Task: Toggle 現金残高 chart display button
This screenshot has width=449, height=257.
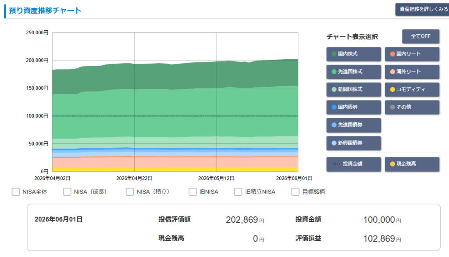Action: (x=412, y=164)
